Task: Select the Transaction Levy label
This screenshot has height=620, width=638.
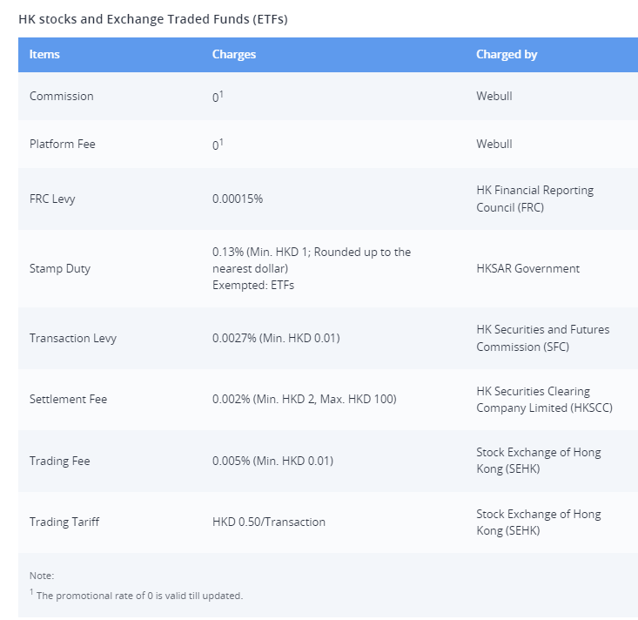Action: 73,338
